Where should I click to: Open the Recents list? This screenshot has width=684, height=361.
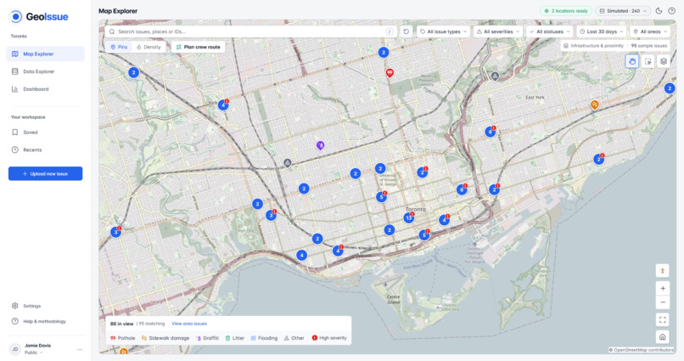[45, 149]
